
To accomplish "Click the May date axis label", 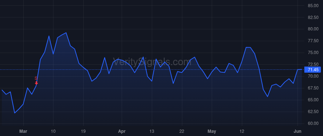I will 212,131.
